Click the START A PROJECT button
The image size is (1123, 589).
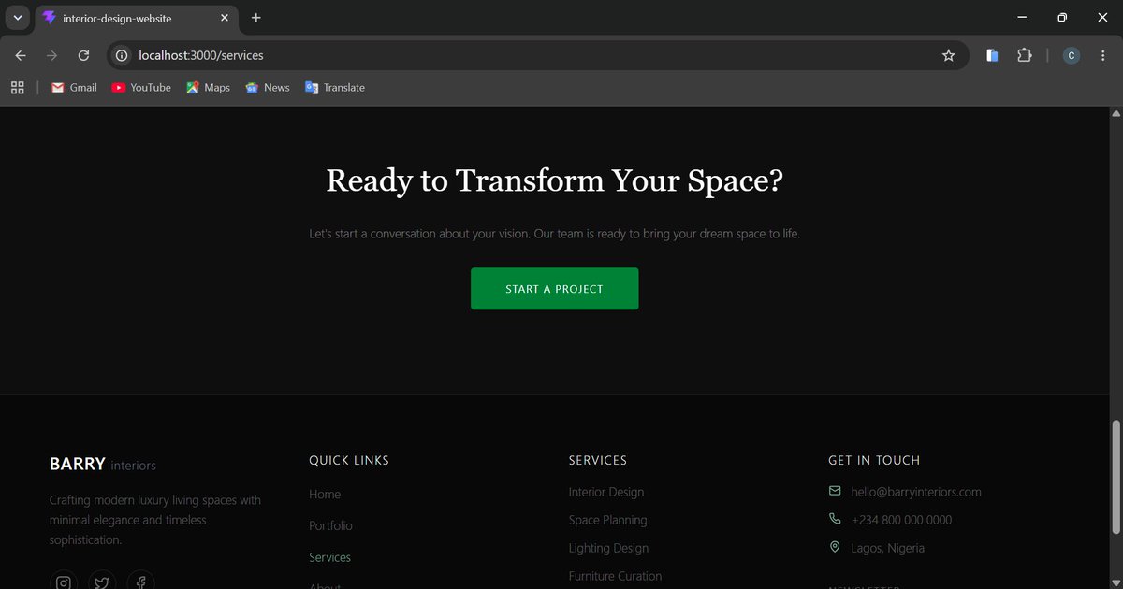554,289
